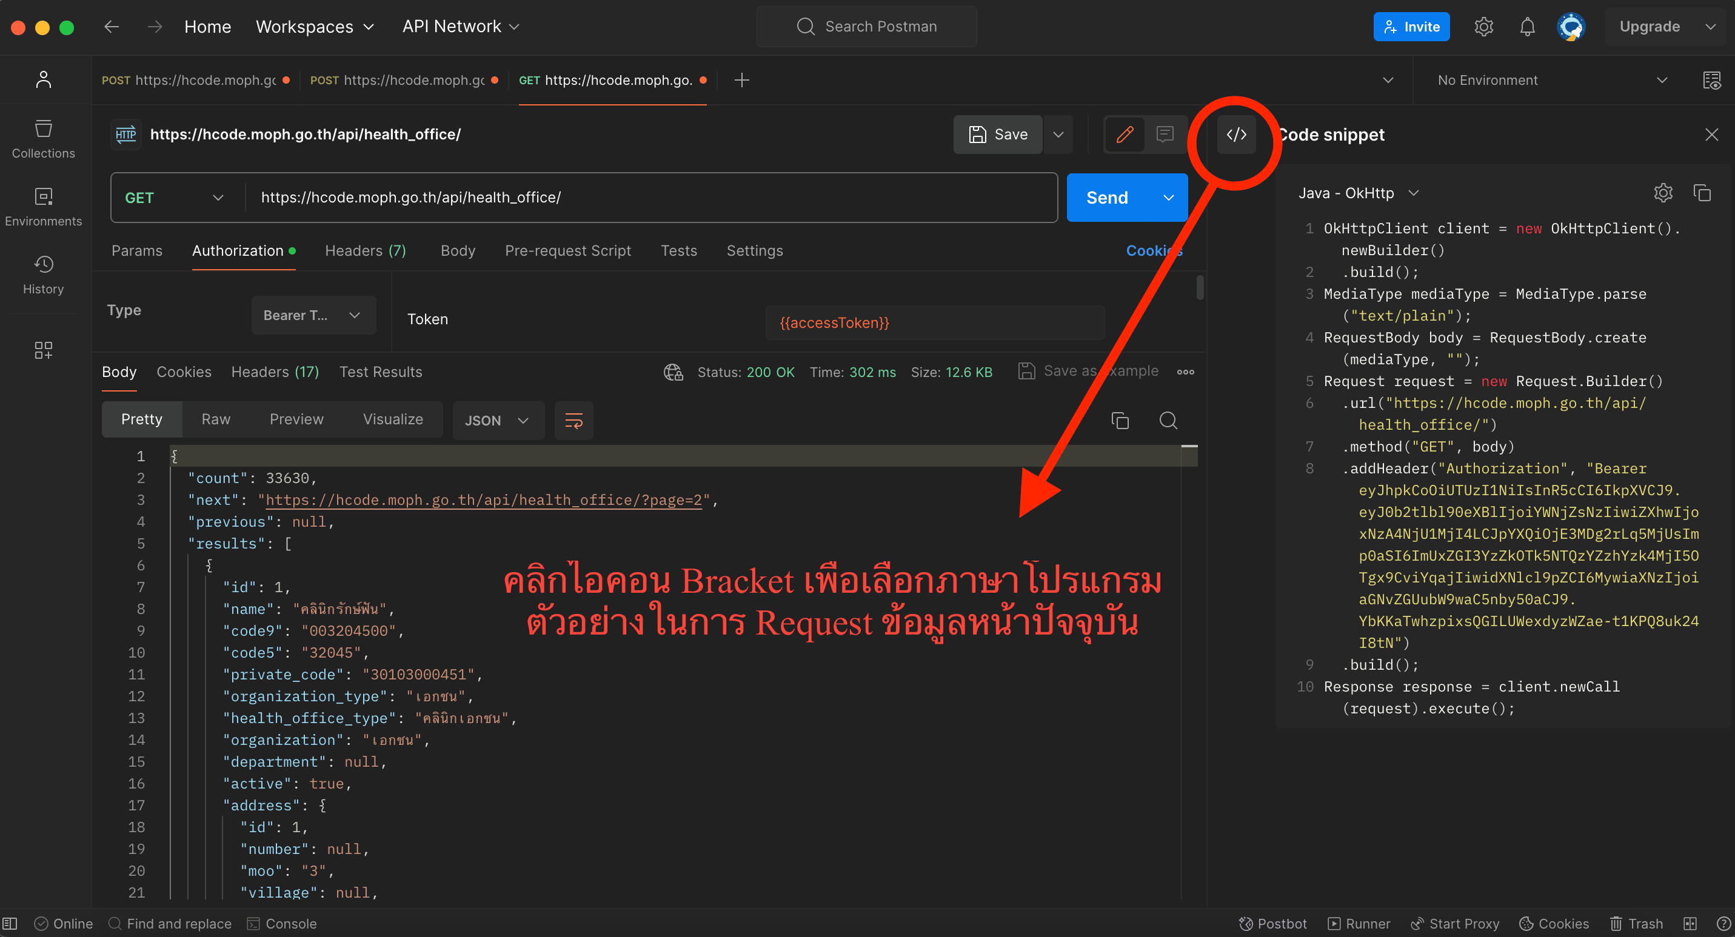This screenshot has width=1735, height=937.
Task: Click the blue Send button
Action: tap(1106, 198)
